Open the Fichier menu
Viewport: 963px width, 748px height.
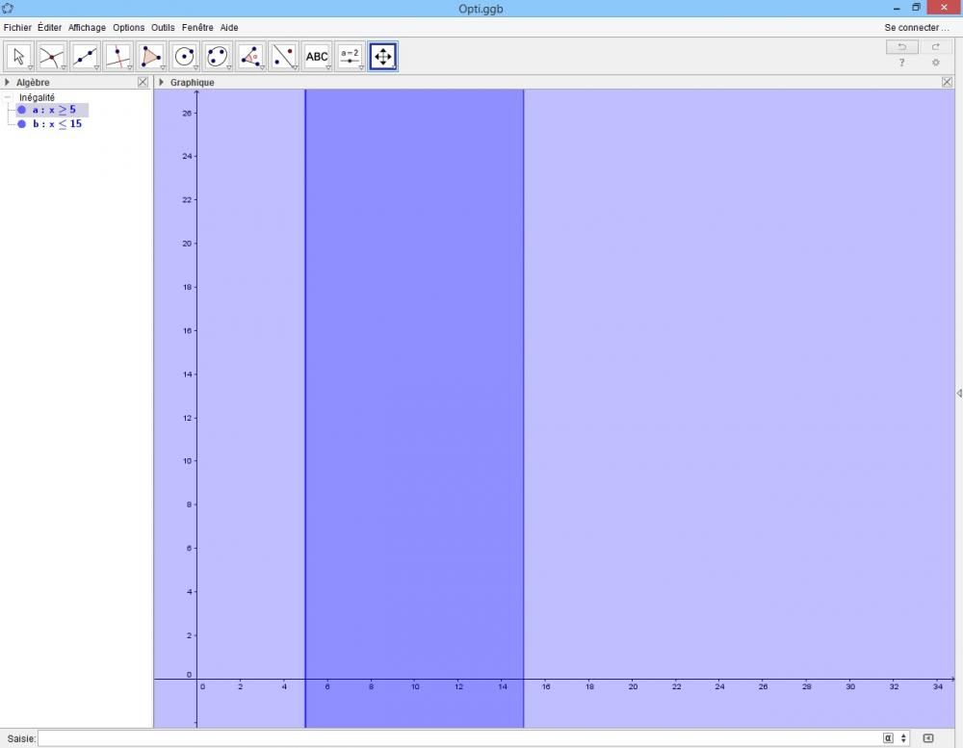(x=17, y=28)
